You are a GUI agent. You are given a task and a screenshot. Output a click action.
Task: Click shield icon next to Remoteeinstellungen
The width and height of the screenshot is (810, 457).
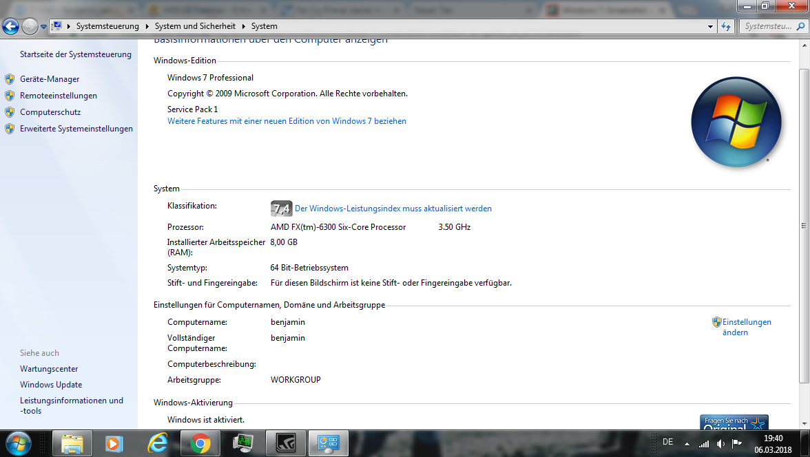pyautogui.click(x=10, y=96)
